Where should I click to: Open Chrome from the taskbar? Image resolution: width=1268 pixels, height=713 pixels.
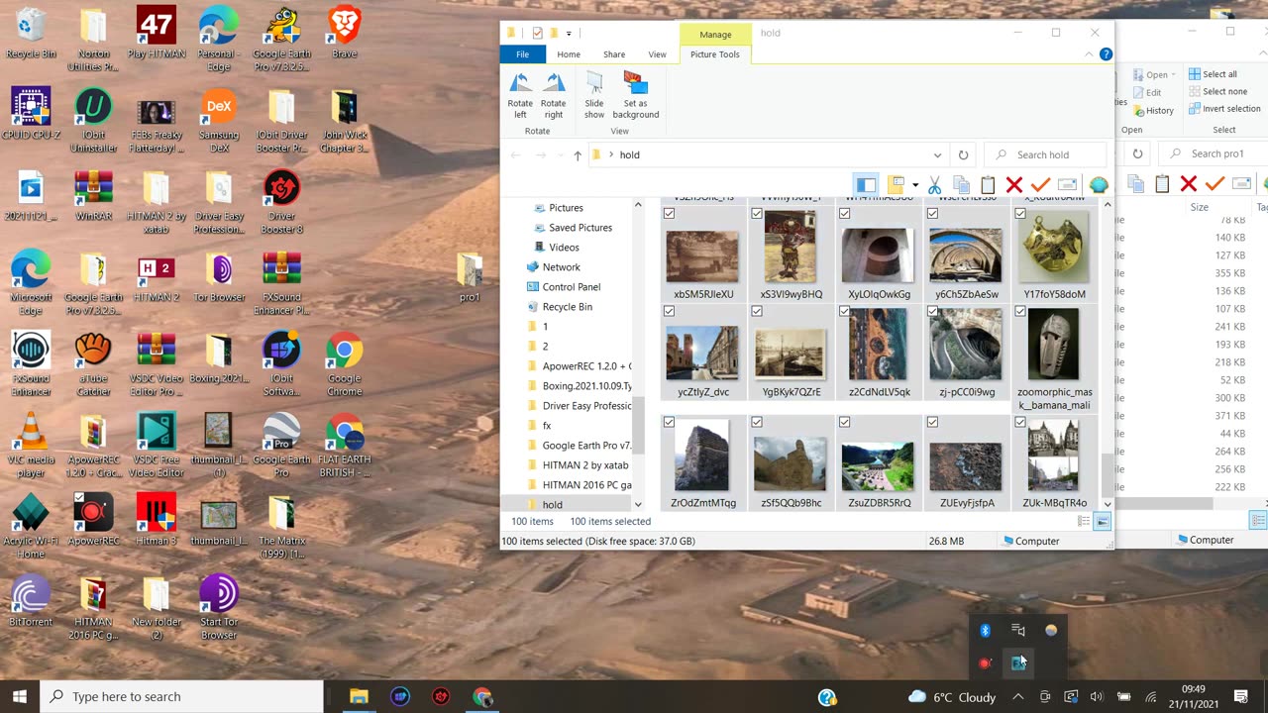pos(482,696)
